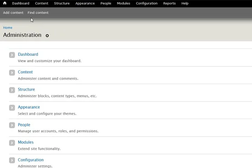Click the arrow icon beside Modules

click(x=12, y=143)
